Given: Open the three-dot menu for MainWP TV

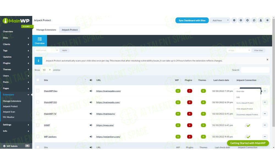Looking at the screenshot, I should point(265,114).
